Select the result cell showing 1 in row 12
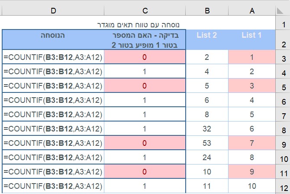Viewport: 290px width, 194px height. click(x=145, y=187)
